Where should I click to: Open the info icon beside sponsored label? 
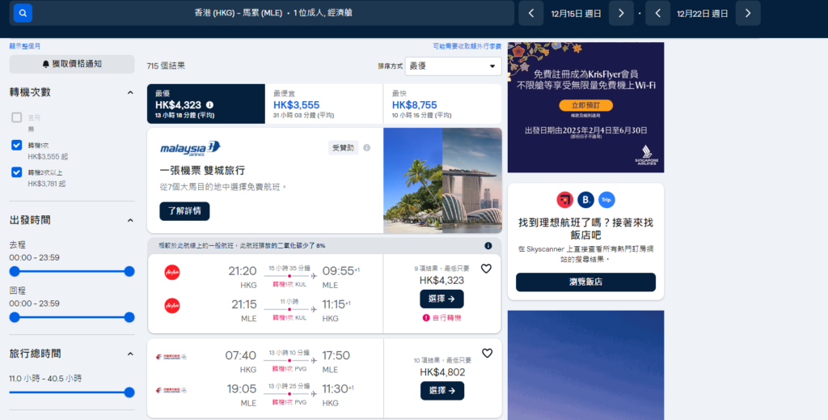366,148
